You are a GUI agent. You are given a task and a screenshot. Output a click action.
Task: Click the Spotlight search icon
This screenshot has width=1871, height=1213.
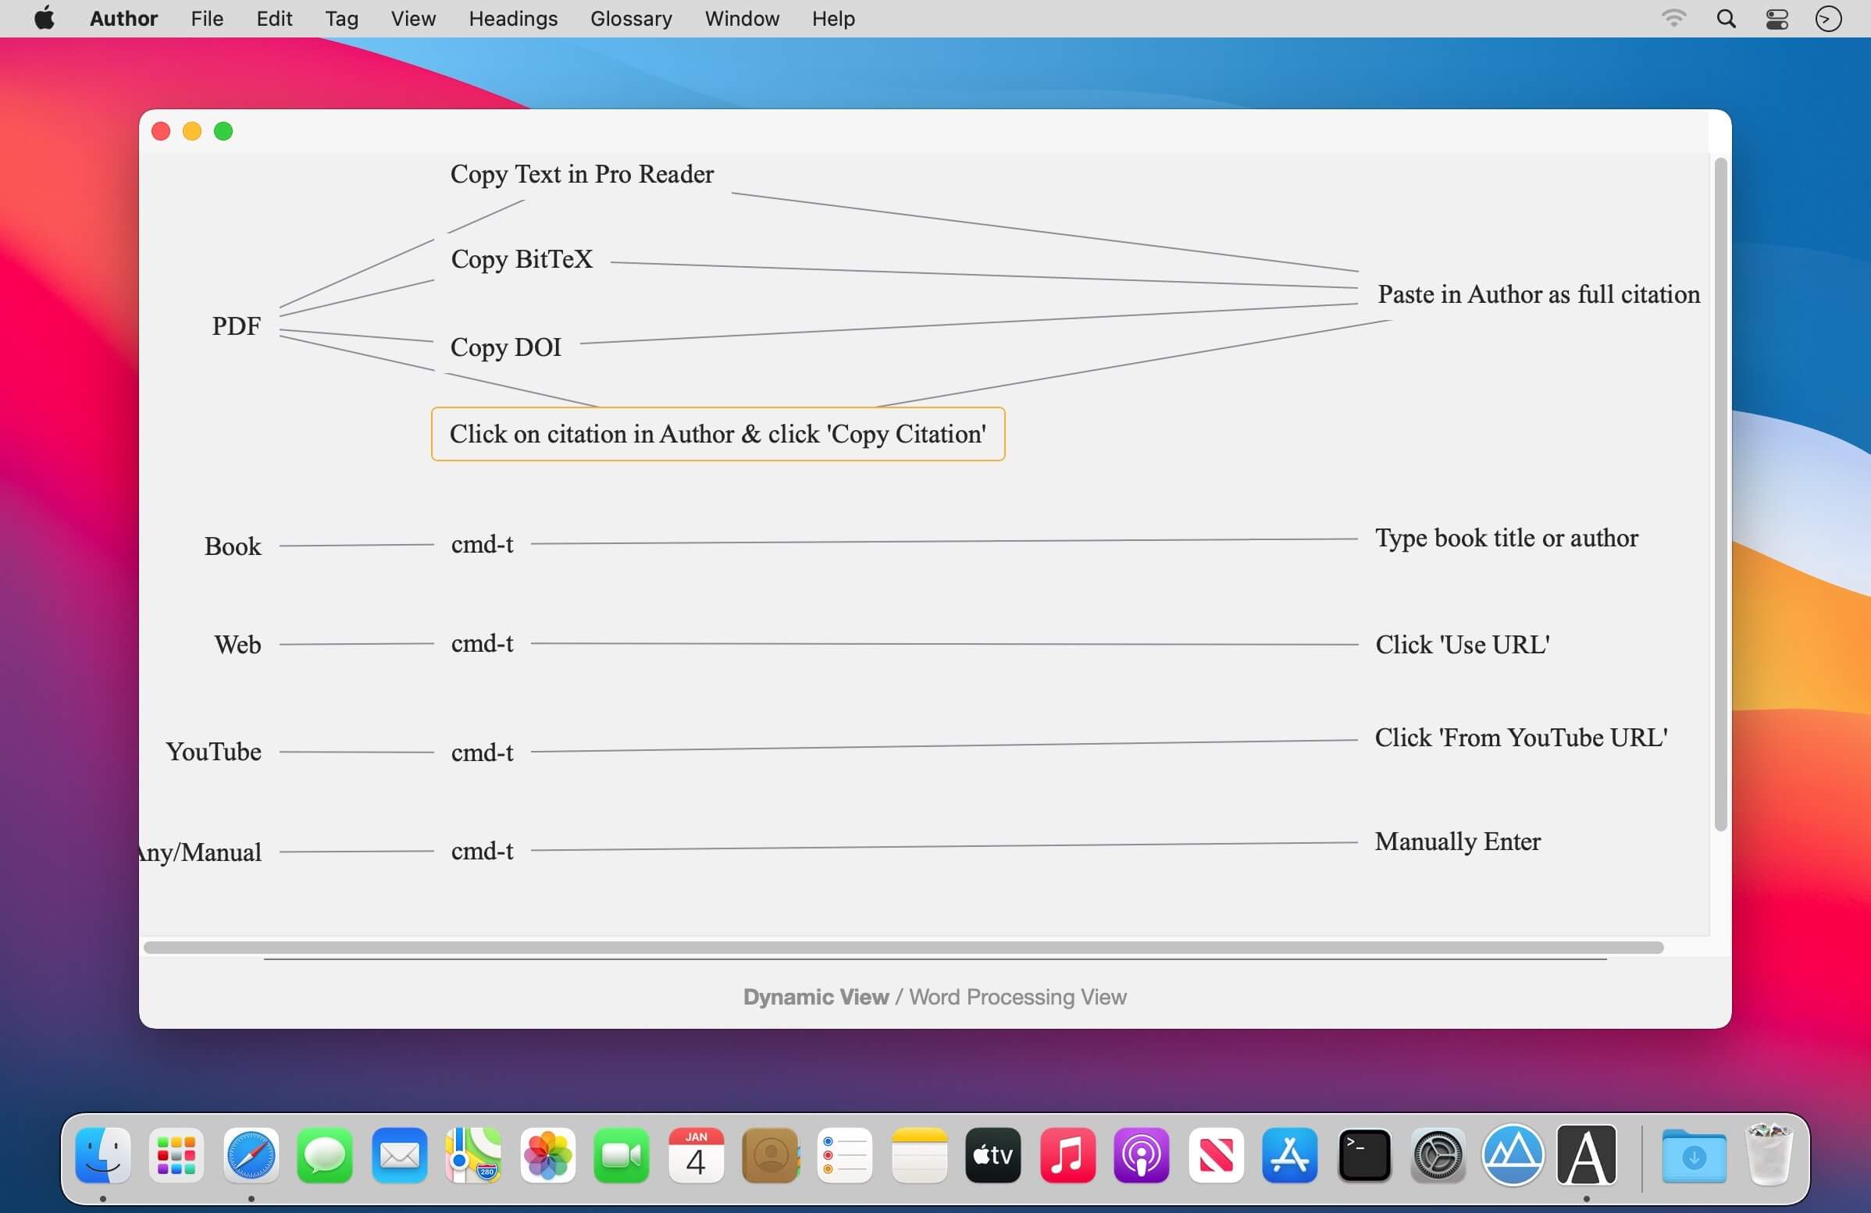point(1726,19)
